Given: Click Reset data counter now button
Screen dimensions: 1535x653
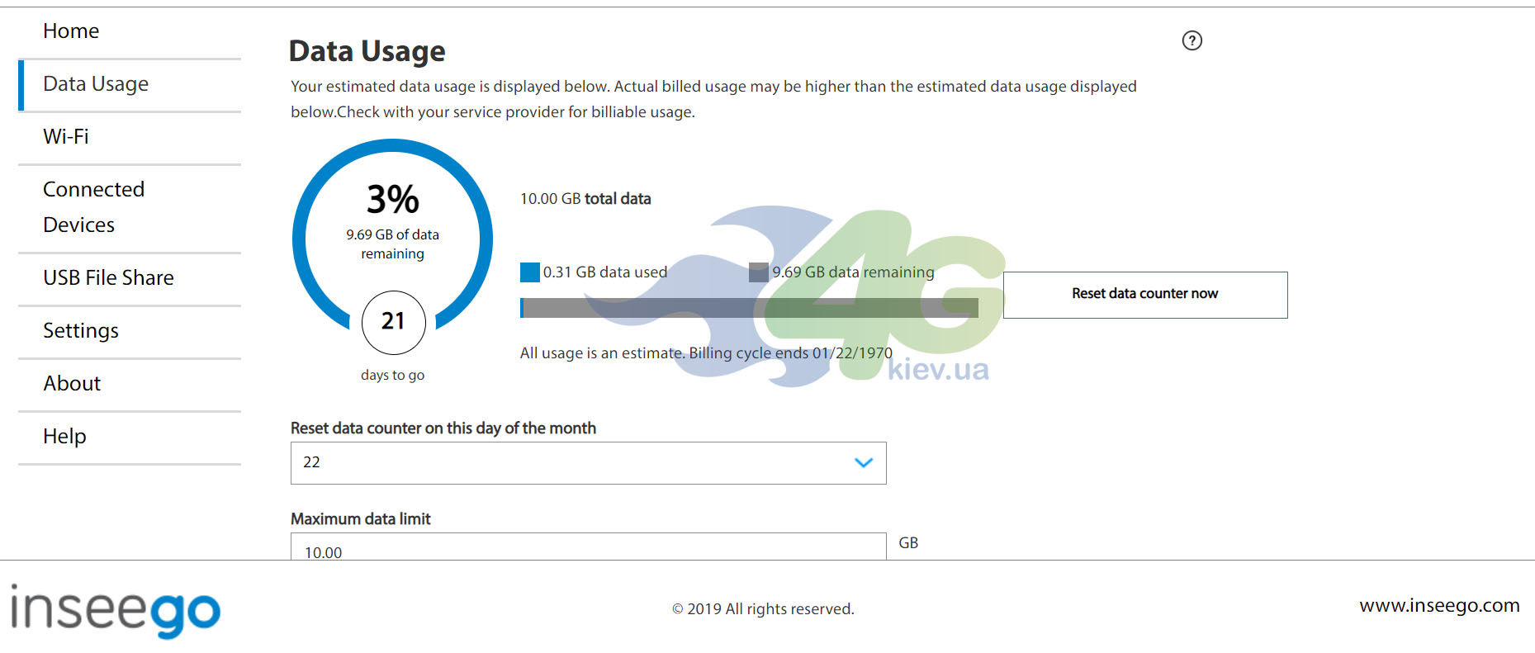Looking at the screenshot, I should point(1145,295).
